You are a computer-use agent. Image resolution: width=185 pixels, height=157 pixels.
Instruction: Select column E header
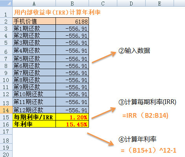pyautogui.click(x=159, y=3)
